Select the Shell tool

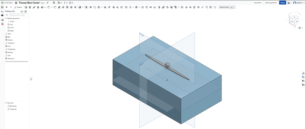(x=67, y=7)
